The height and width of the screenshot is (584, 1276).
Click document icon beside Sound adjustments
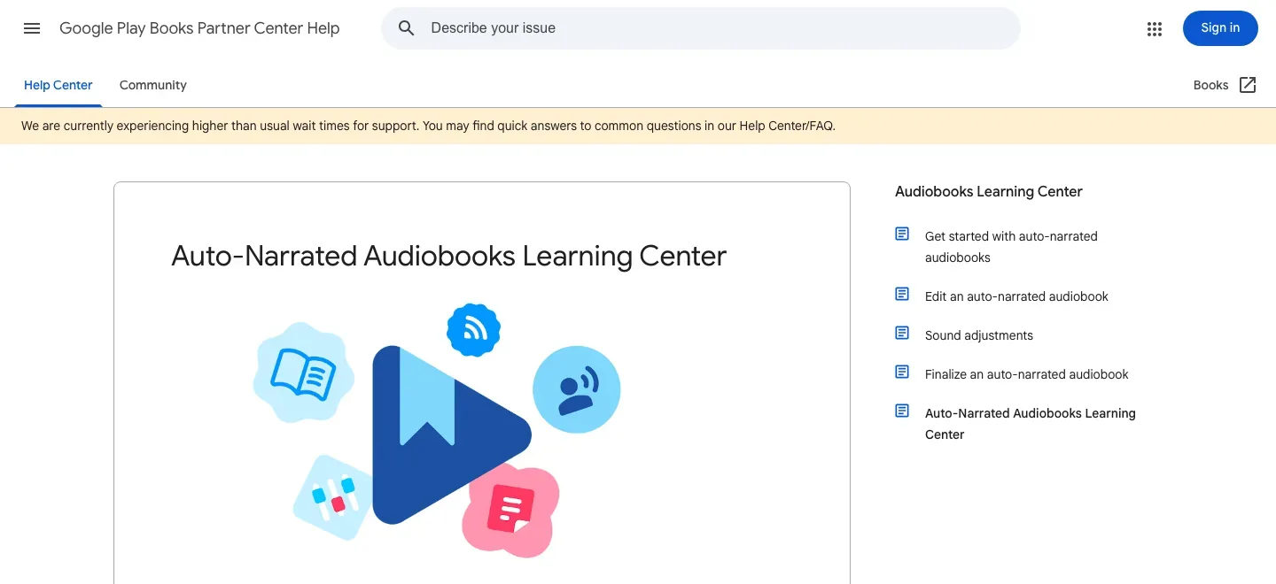[x=902, y=333]
